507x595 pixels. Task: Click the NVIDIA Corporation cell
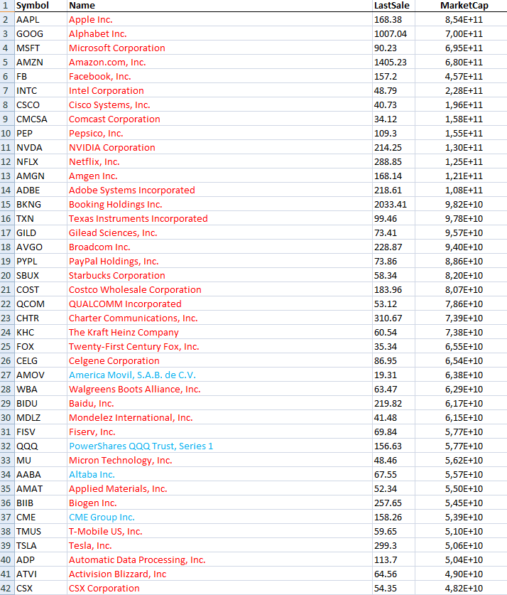point(220,147)
